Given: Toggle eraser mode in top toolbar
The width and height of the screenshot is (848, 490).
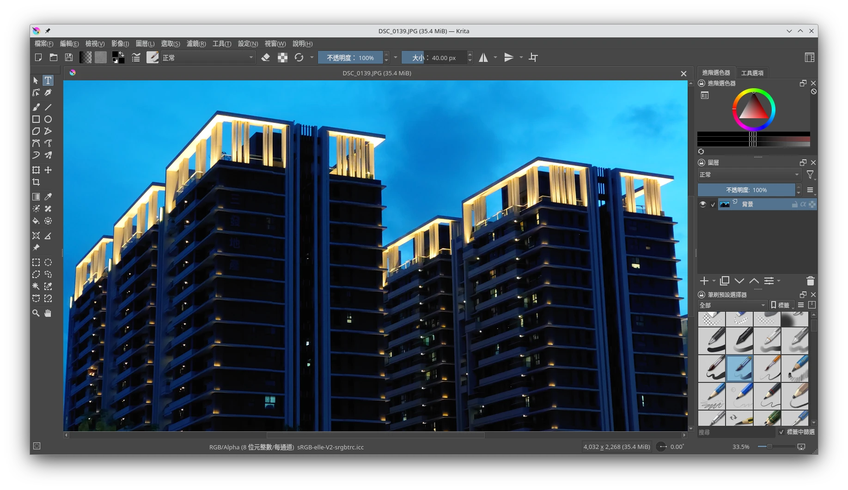Looking at the screenshot, I should tap(266, 58).
